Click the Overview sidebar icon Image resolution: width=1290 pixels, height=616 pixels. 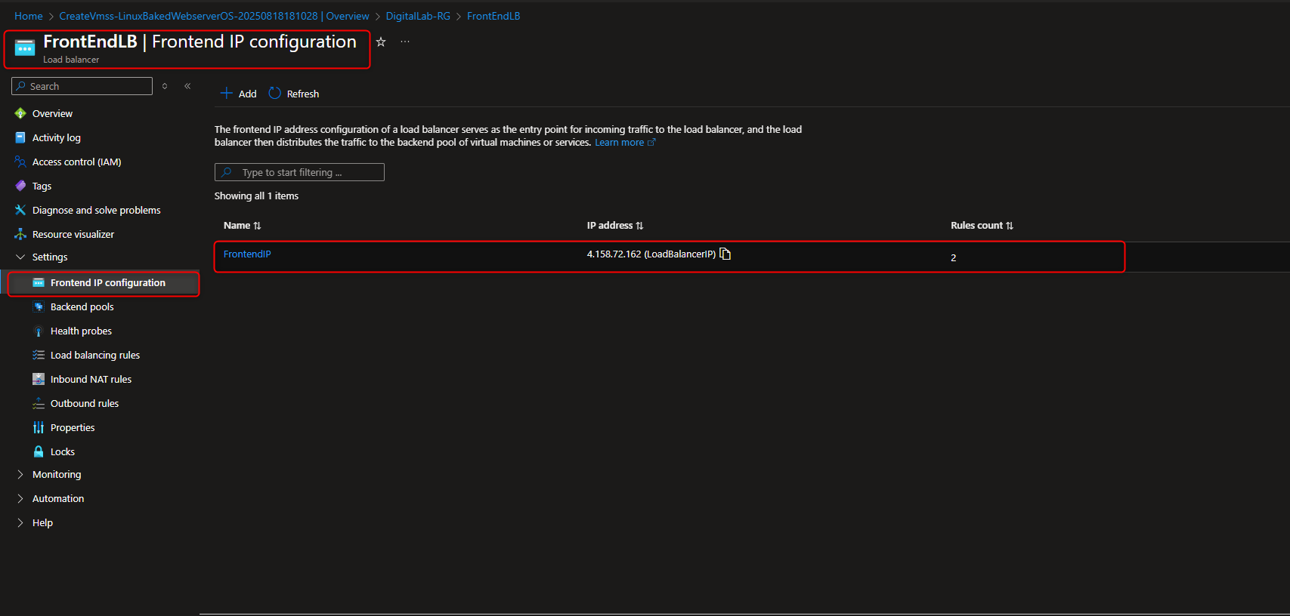point(20,113)
